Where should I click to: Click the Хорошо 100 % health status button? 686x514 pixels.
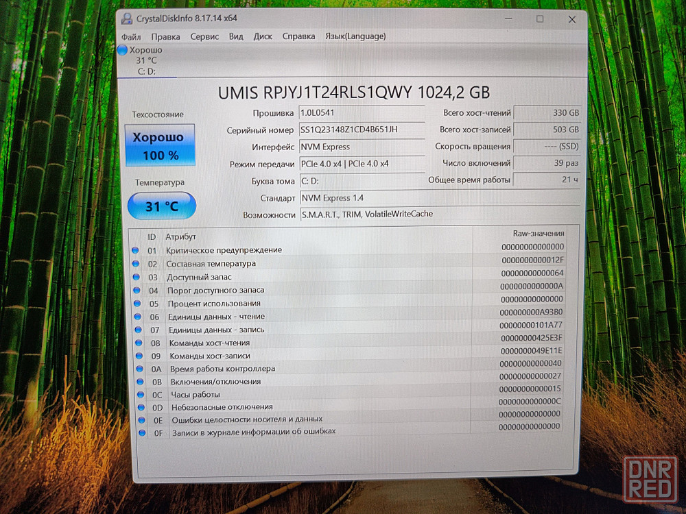160,145
